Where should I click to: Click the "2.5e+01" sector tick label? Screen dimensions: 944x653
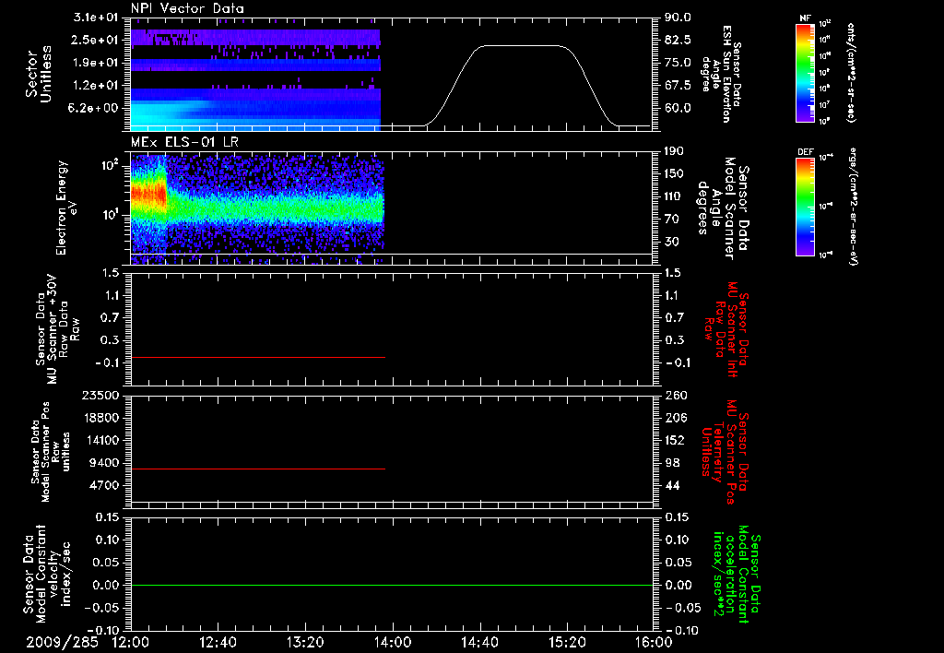96,40
